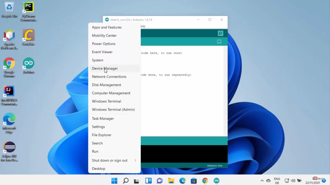Screen dimensions: 330x185
Task: Select Search in the context menu
Action: point(114,143)
